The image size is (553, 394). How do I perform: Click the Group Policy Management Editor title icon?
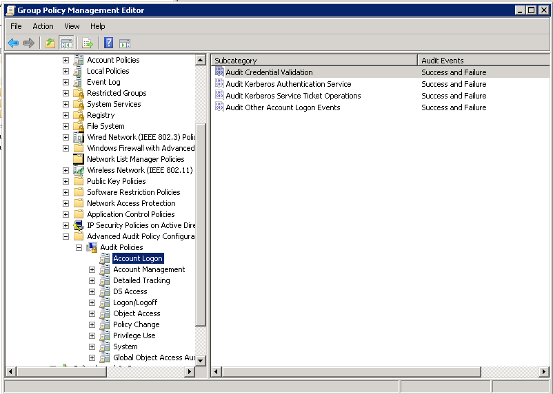point(11,10)
